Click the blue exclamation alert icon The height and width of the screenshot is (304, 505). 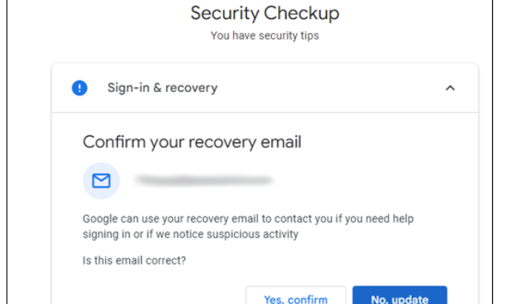(79, 88)
